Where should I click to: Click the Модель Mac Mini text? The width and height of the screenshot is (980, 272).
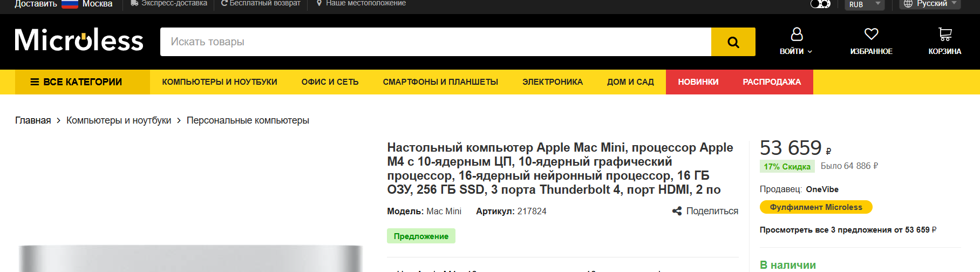click(x=424, y=211)
